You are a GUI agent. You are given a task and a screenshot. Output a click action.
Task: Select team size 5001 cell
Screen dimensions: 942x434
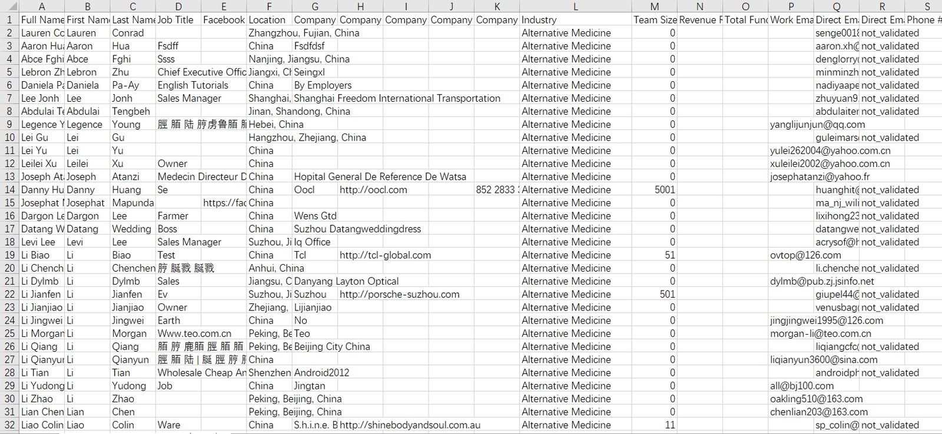654,189
